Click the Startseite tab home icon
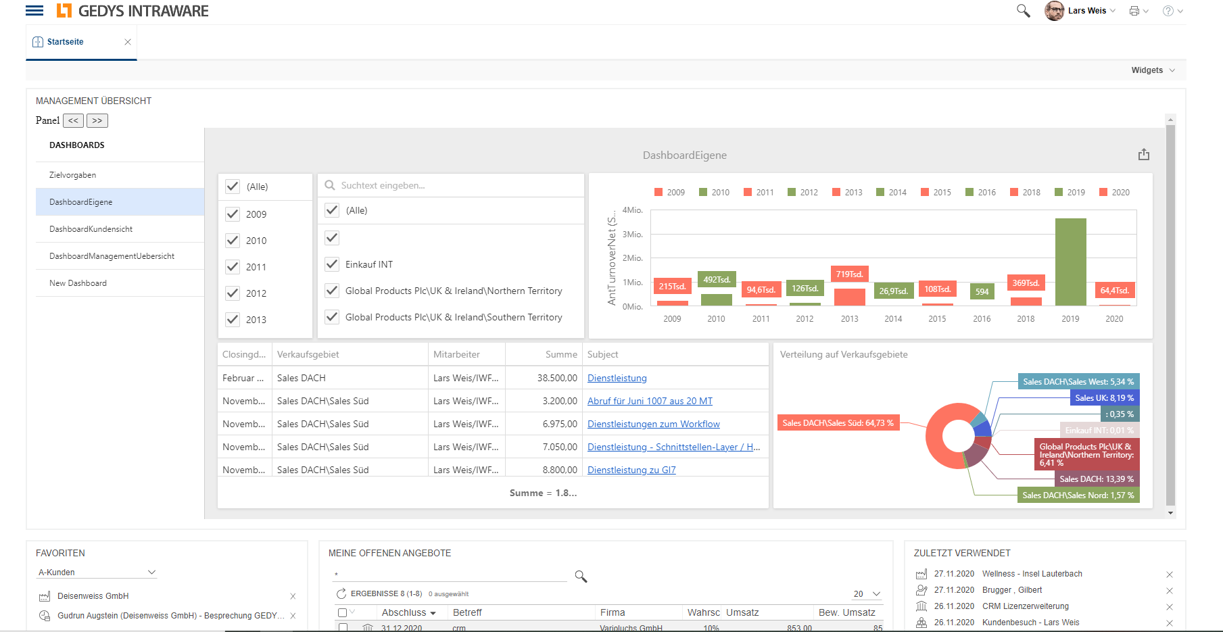This screenshot has width=1223, height=632. (38, 42)
